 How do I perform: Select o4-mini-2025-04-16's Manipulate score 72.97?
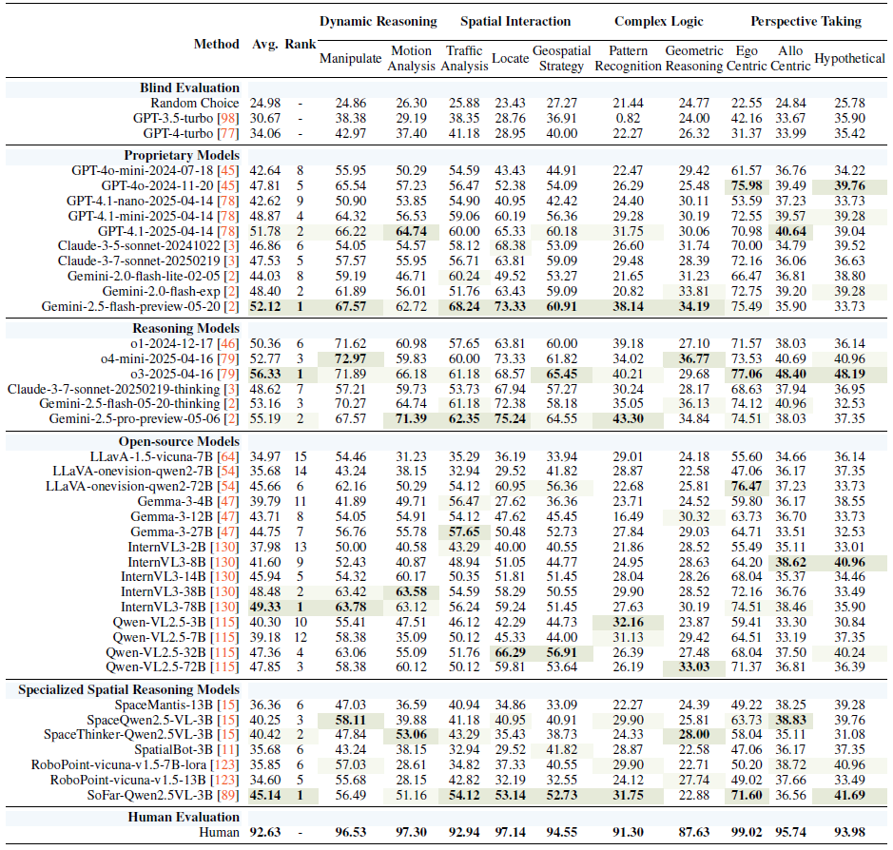351,359
